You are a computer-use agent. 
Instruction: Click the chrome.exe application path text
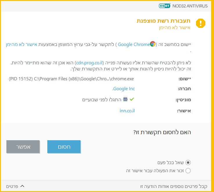pyautogui.click(x=71, y=79)
